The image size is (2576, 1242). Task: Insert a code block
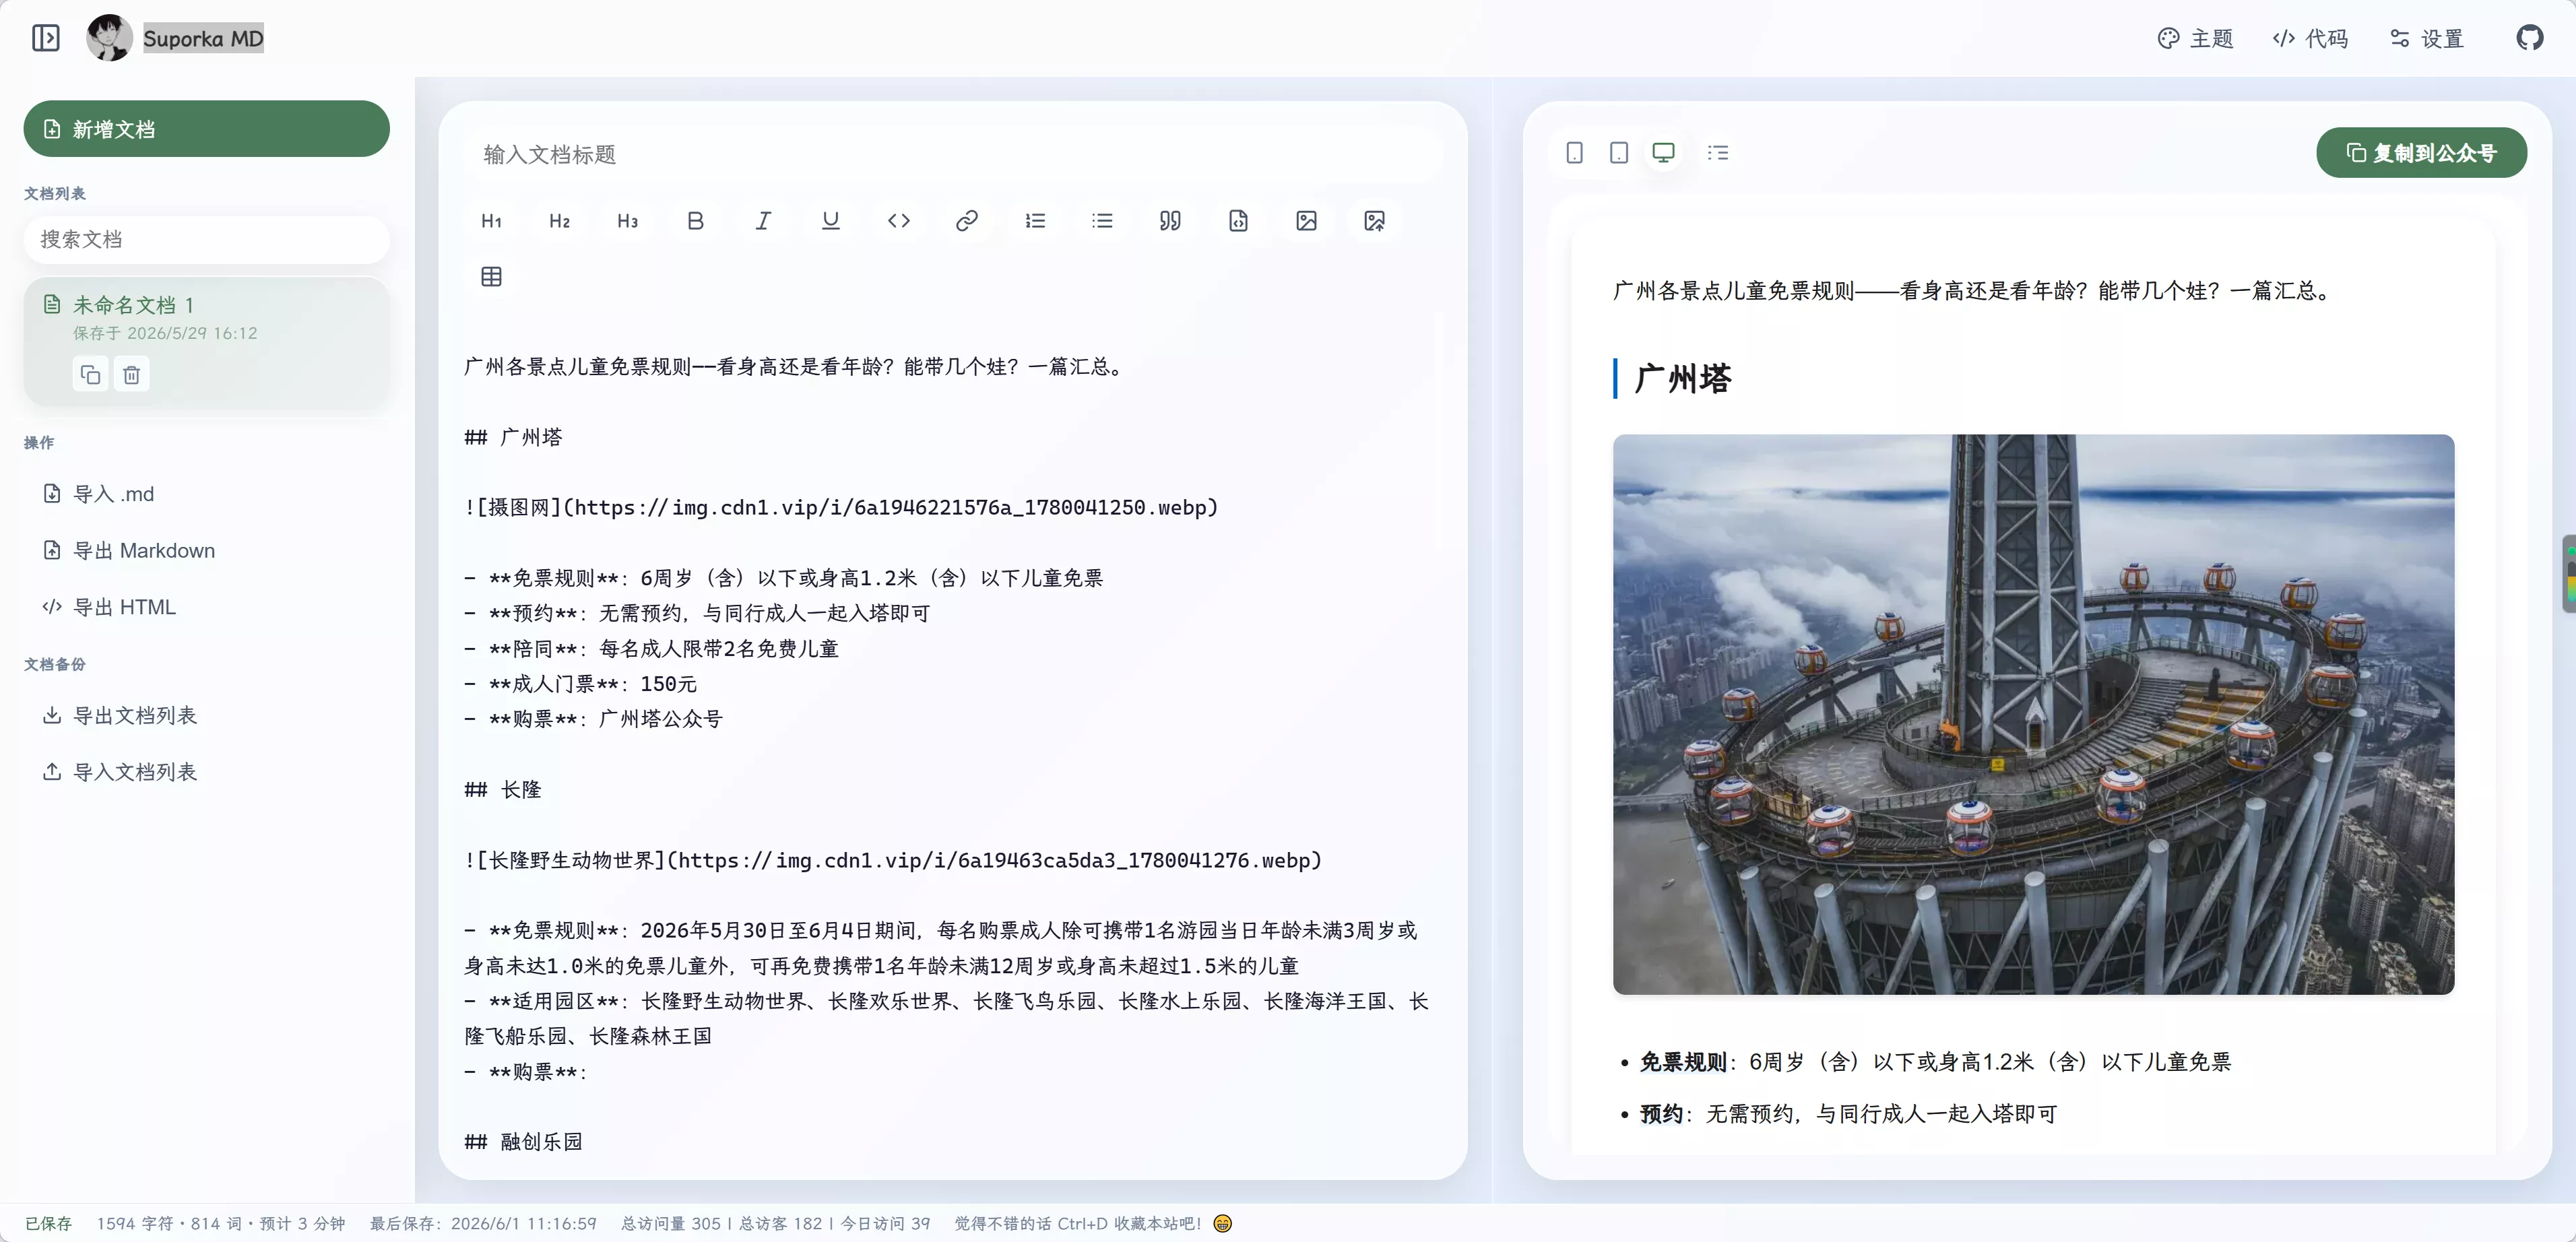point(1238,221)
